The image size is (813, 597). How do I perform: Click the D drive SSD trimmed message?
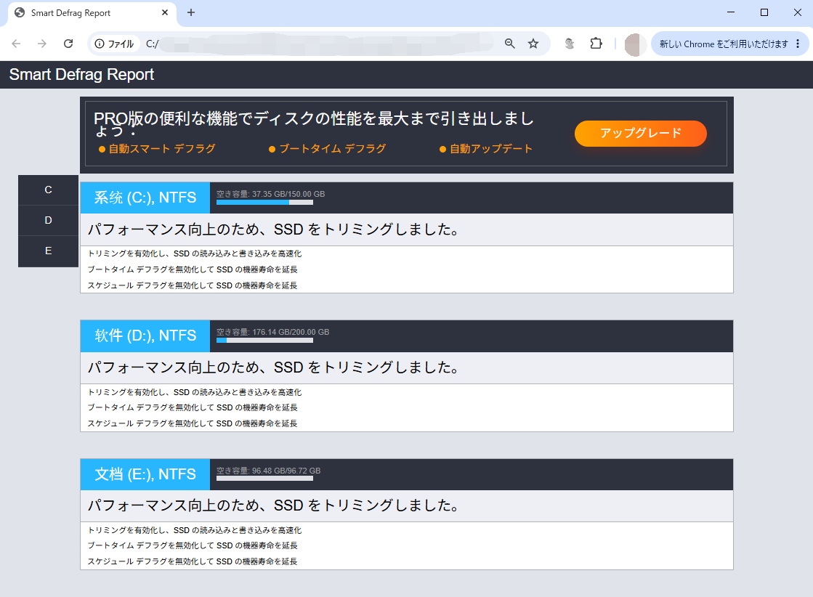click(273, 367)
